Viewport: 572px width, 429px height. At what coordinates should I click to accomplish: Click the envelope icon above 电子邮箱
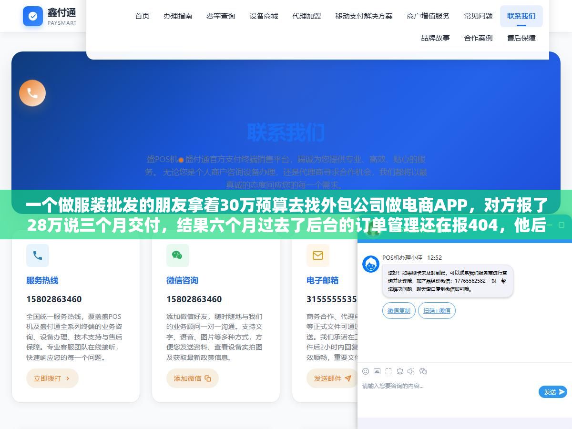[318, 255]
